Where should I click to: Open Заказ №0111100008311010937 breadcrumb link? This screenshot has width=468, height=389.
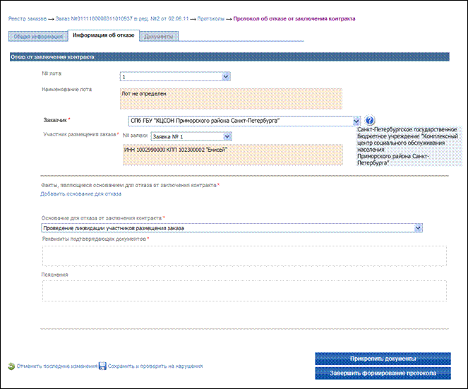point(122,19)
